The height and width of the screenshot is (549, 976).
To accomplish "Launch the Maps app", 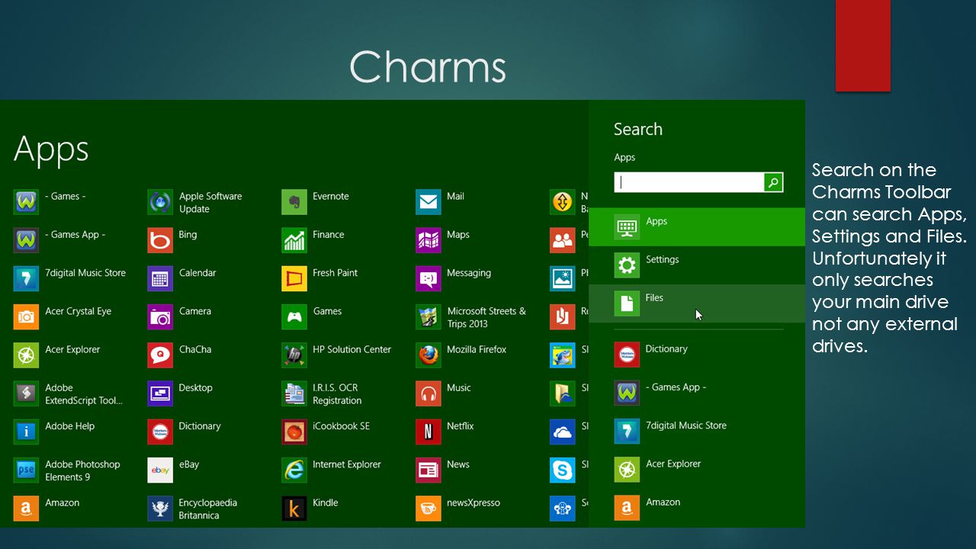I will [x=443, y=240].
